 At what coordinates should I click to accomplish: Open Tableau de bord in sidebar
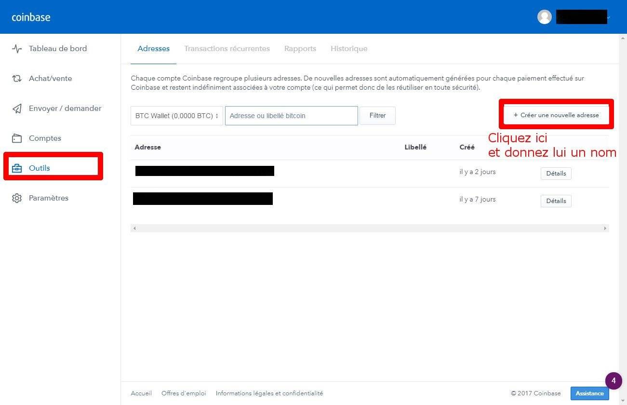pos(58,49)
